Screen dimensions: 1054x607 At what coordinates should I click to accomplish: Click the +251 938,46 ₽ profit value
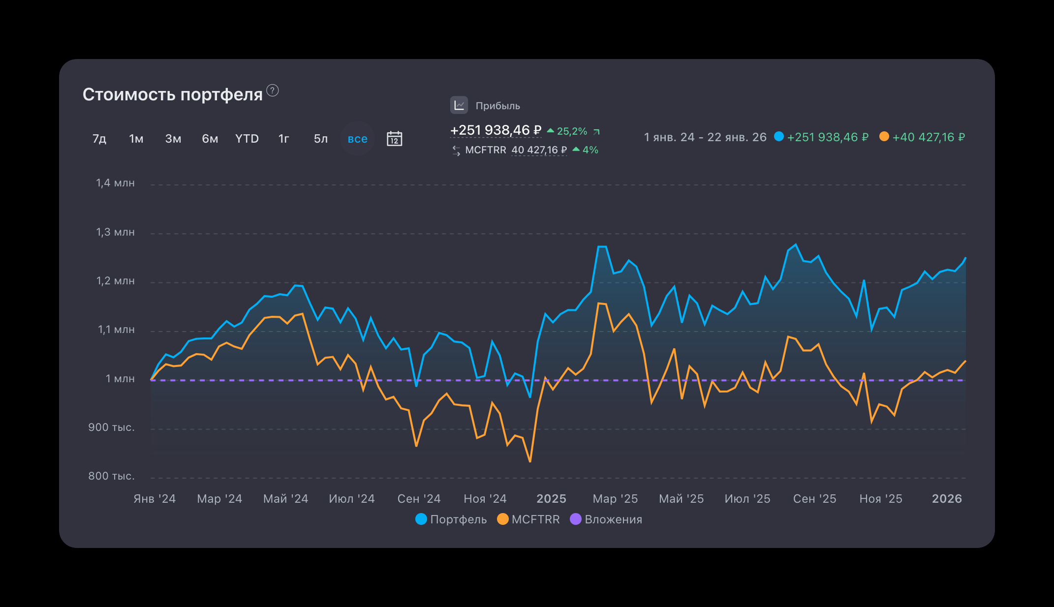(x=496, y=130)
